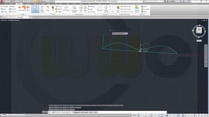
Task: Switch to the Home ribbon tab
Action: [x=8, y=4]
